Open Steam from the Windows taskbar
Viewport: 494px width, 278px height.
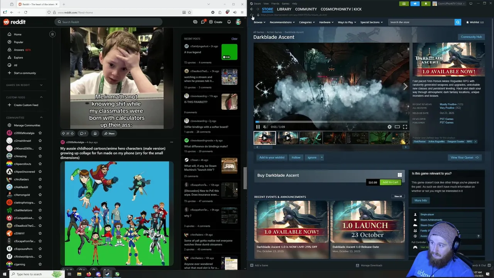click(x=107, y=274)
